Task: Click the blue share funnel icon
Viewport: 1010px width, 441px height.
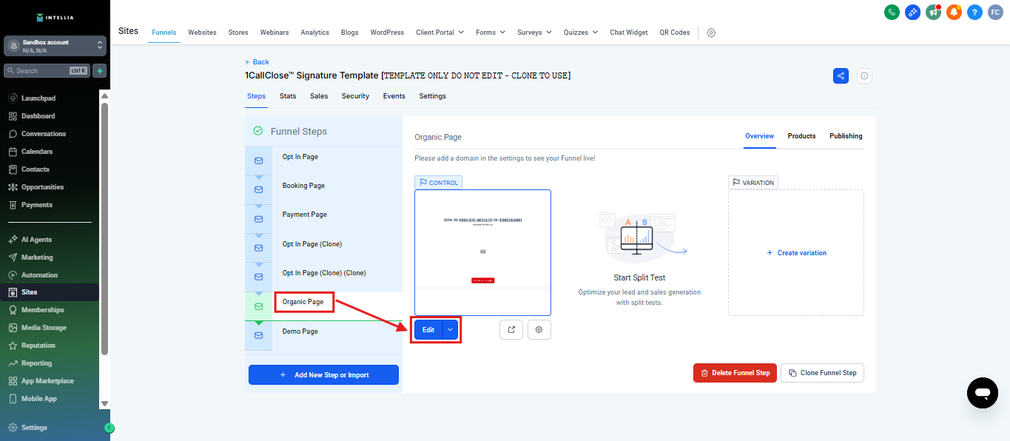Action: coord(841,75)
